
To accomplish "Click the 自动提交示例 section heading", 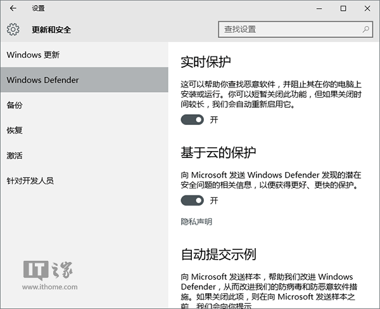I will click(x=218, y=255).
